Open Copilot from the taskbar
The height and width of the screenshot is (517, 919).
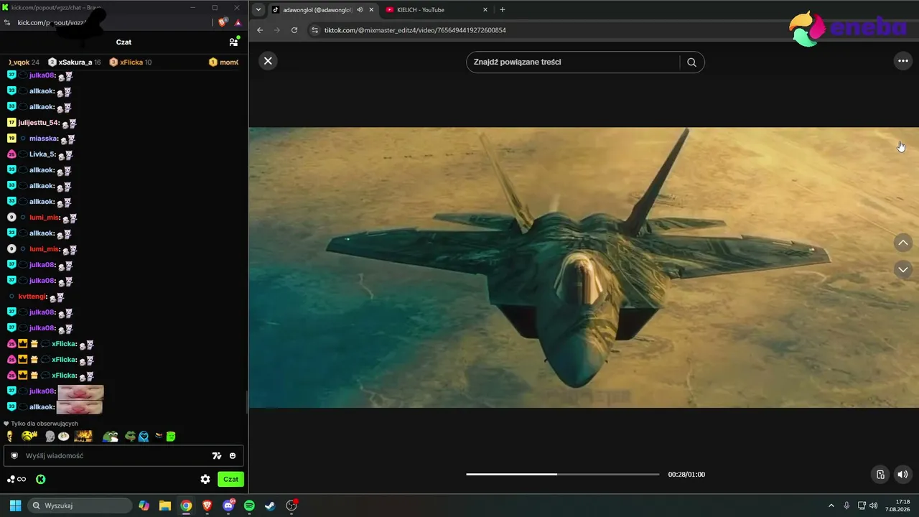click(144, 506)
